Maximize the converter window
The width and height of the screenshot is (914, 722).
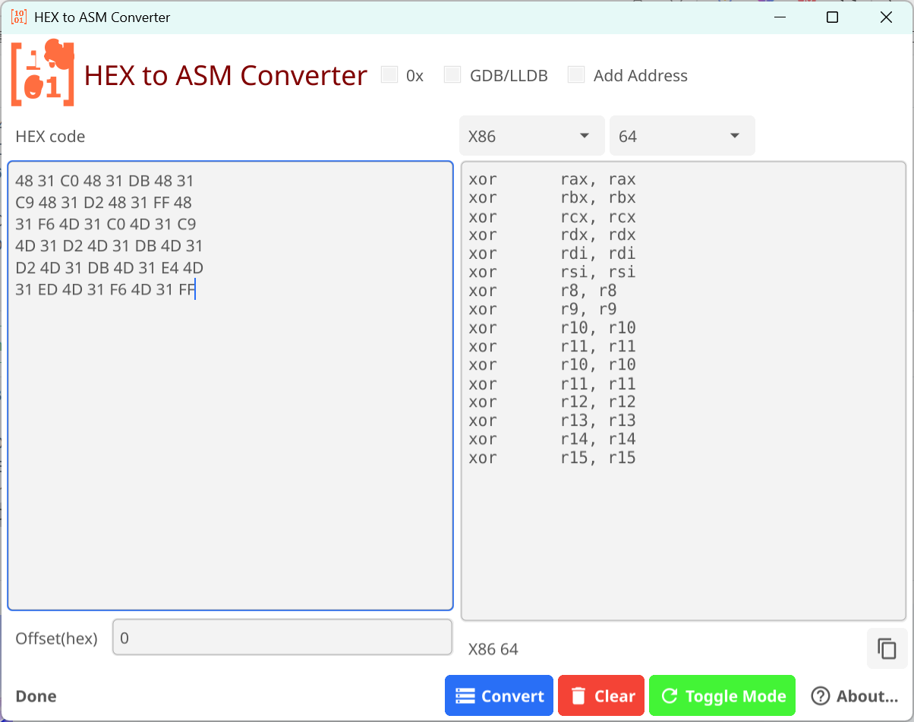832,17
